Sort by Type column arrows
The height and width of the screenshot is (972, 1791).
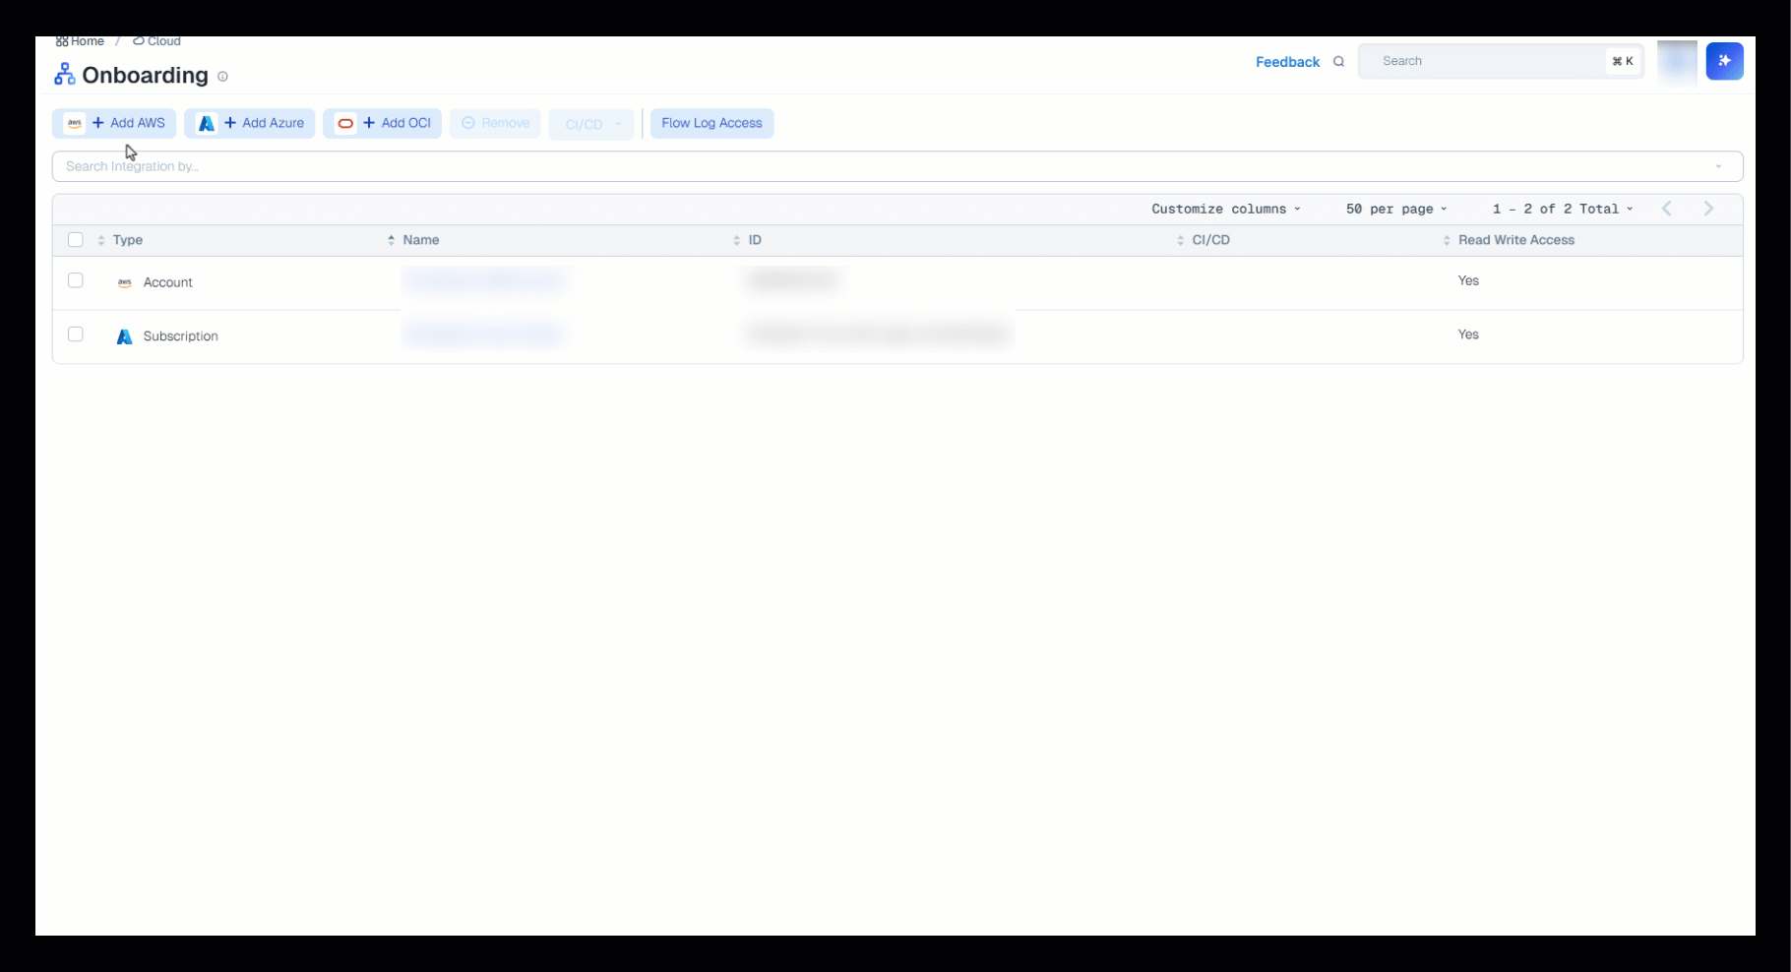(101, 240)
